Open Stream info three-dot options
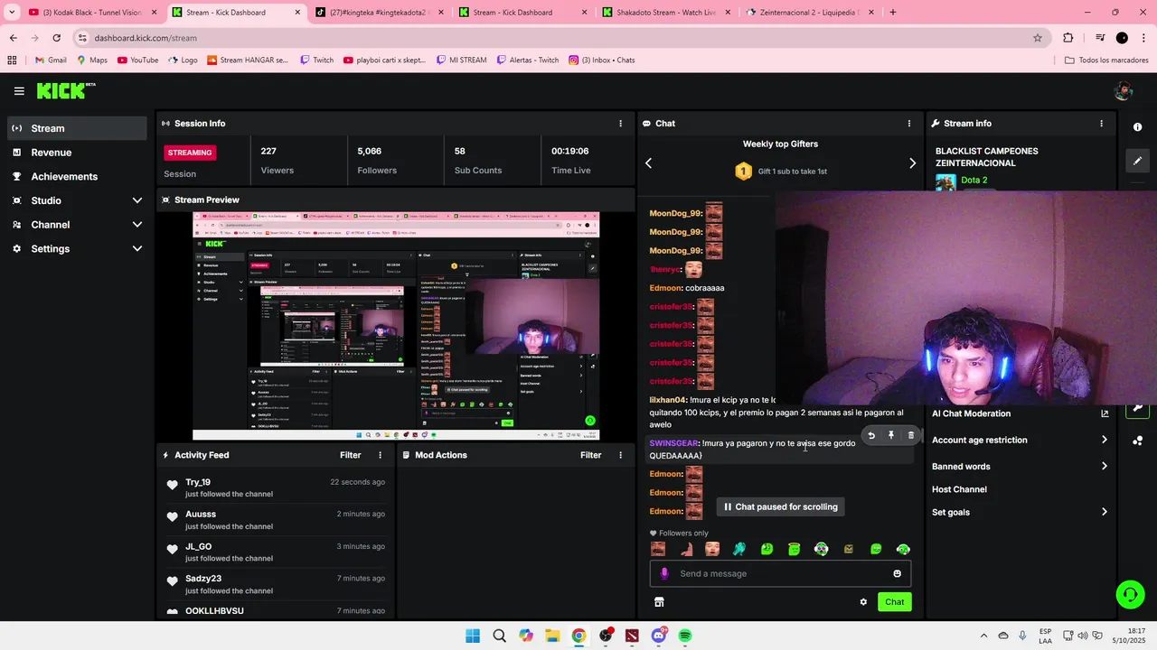 [x=1101, y=124]
